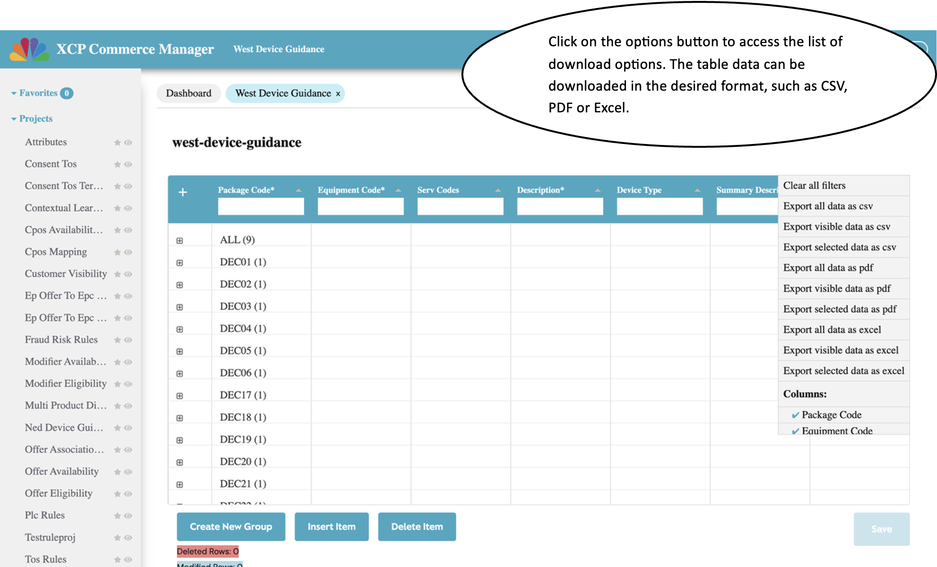Viewport: 937px width, 567px height.
Task: Star the Offer Availability project
Action: pos(117,472)
